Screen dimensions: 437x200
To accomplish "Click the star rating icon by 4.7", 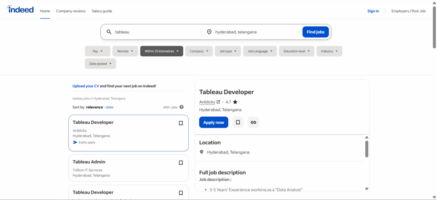I will pos(235,102).
